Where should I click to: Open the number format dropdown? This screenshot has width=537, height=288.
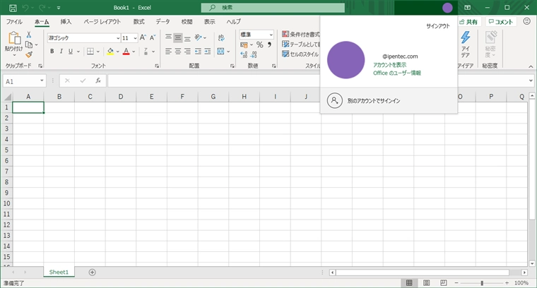[x=271, y=35]
